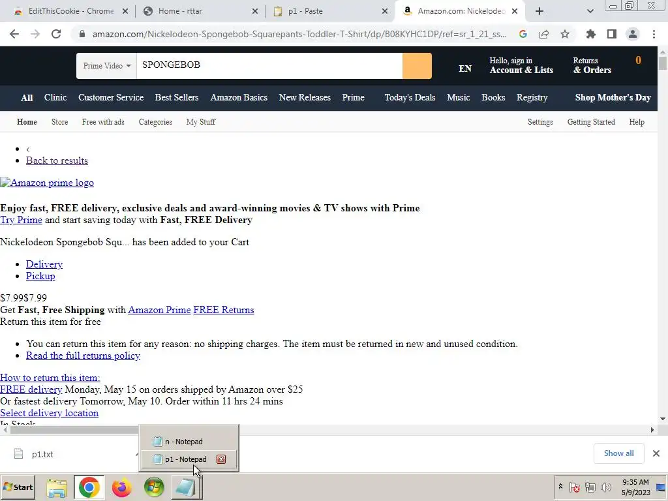
Task: Open the All menu in Amazon nav
Action: click(26, 98)
